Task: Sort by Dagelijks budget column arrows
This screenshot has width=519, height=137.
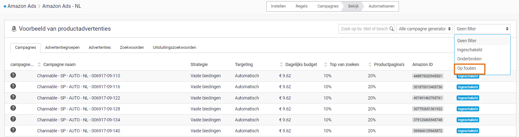Action: coord(281,64)
